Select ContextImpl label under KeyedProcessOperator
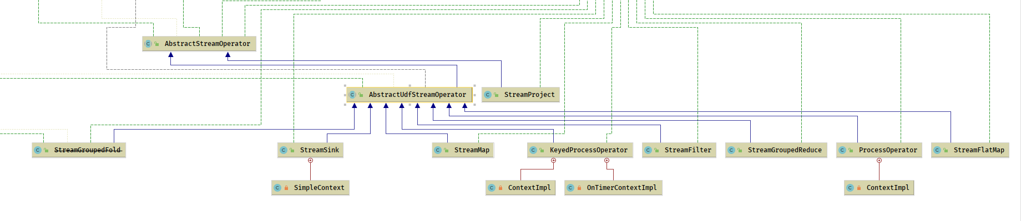1021x221 pixels. [x=529, y=188]
